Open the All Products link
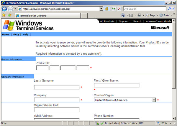 tap(107, 21)
